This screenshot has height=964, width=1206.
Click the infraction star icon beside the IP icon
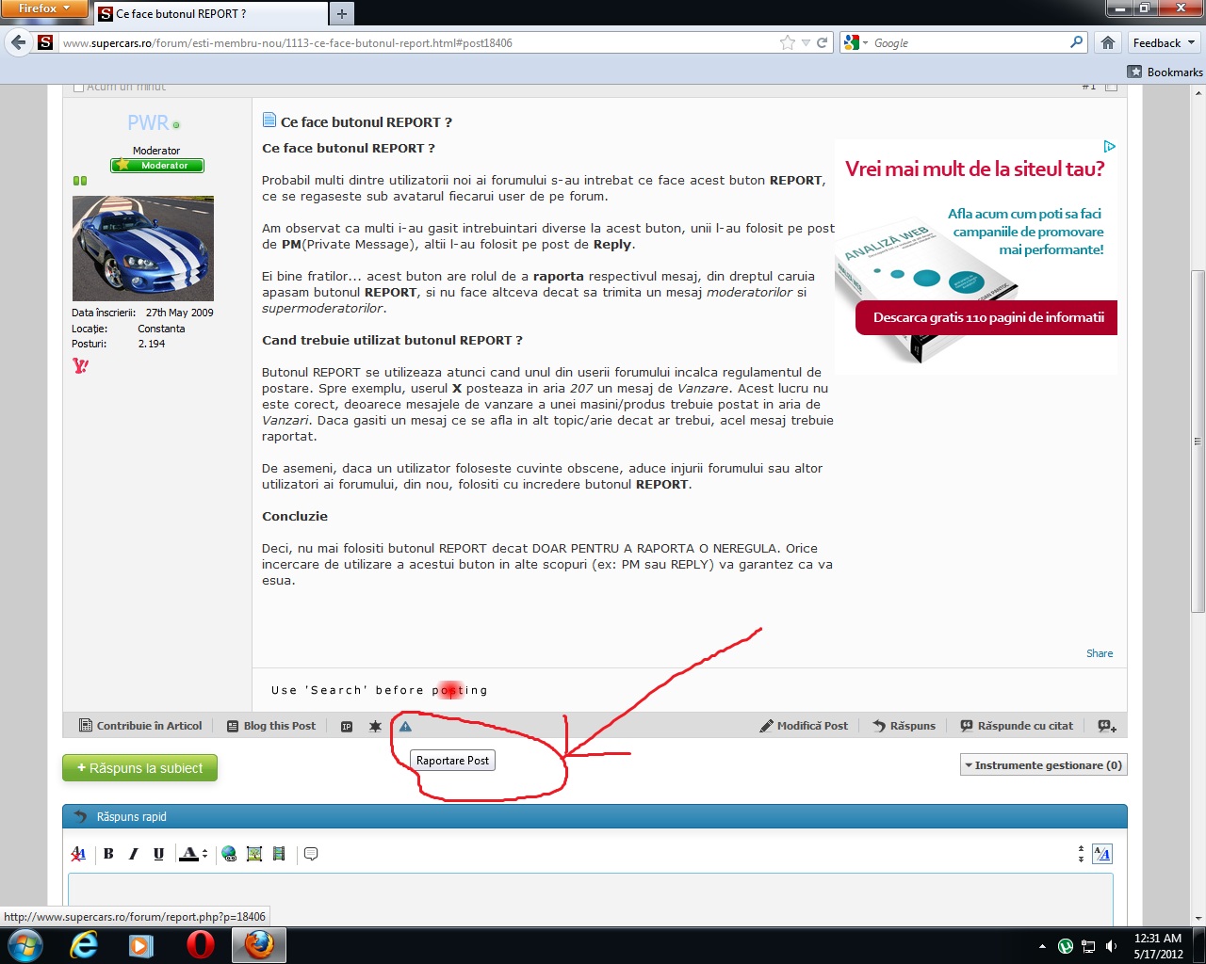click(x=375, y=726)
